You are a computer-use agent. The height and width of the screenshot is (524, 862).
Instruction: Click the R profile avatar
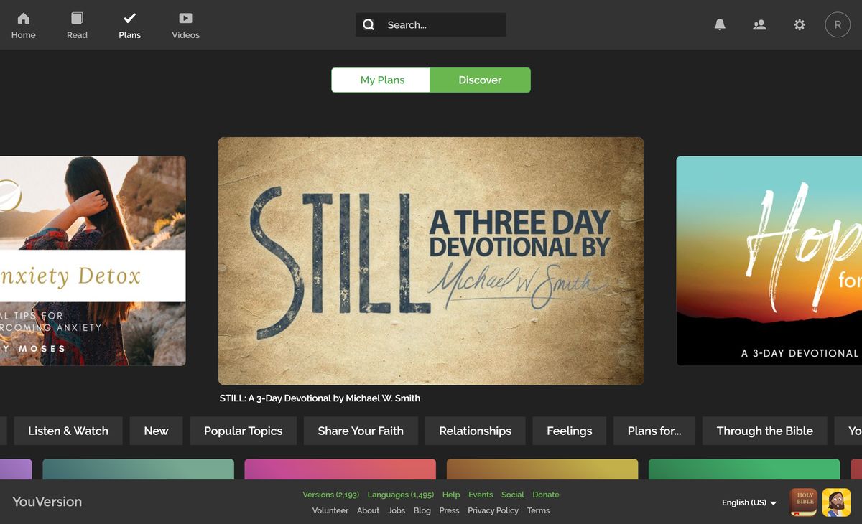click(837, 24)
